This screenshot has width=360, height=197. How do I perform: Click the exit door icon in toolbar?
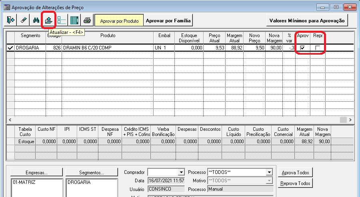tap(10, 20)
